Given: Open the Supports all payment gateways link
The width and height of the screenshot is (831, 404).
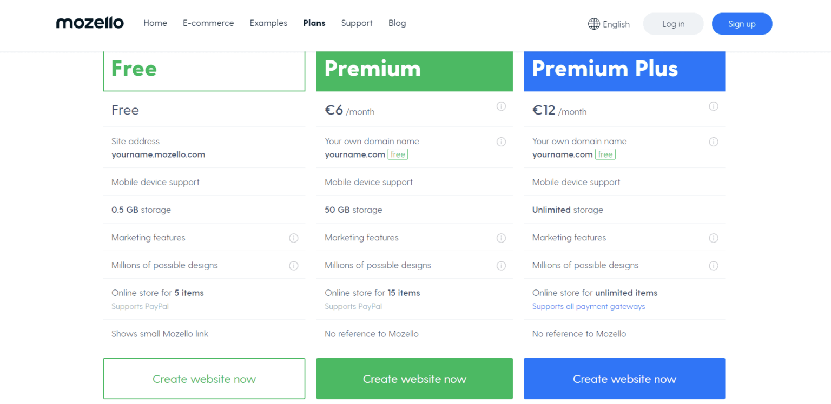Looking at the screenshot, I should tap(589, 306).
